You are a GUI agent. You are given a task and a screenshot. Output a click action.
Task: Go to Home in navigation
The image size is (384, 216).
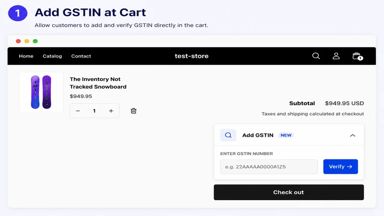[x=26, y=56]
